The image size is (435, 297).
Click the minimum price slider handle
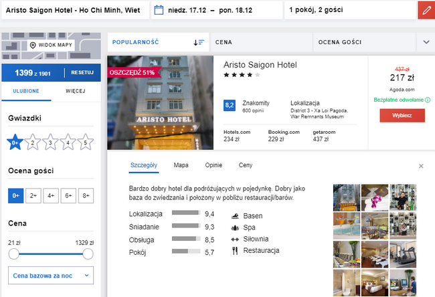(13, 254)
